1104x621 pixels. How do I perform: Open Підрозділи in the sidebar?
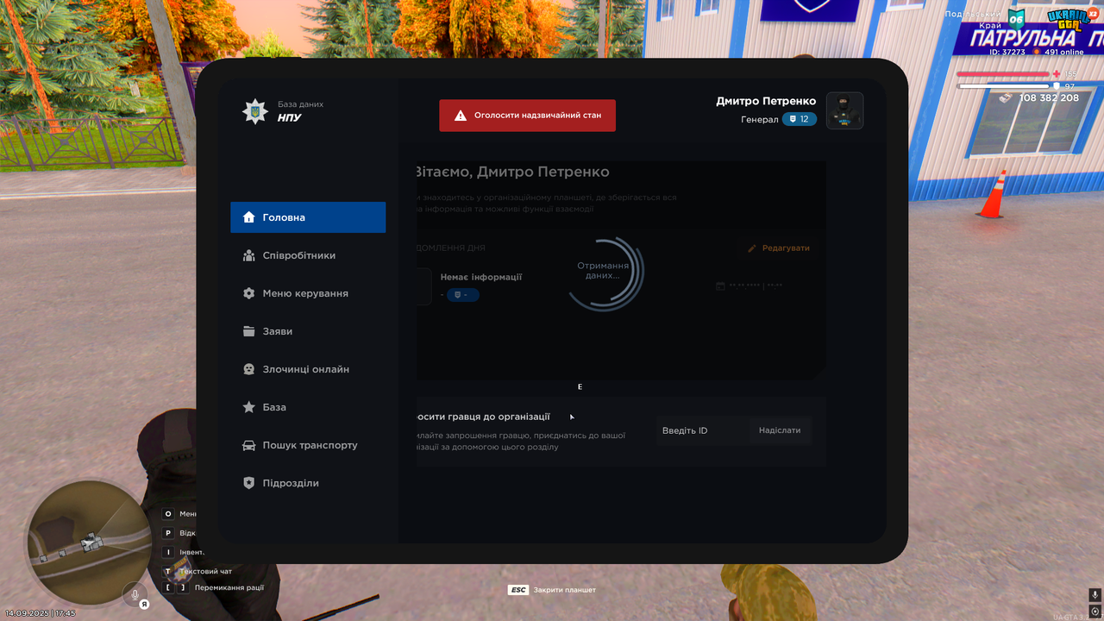[308, 483]
